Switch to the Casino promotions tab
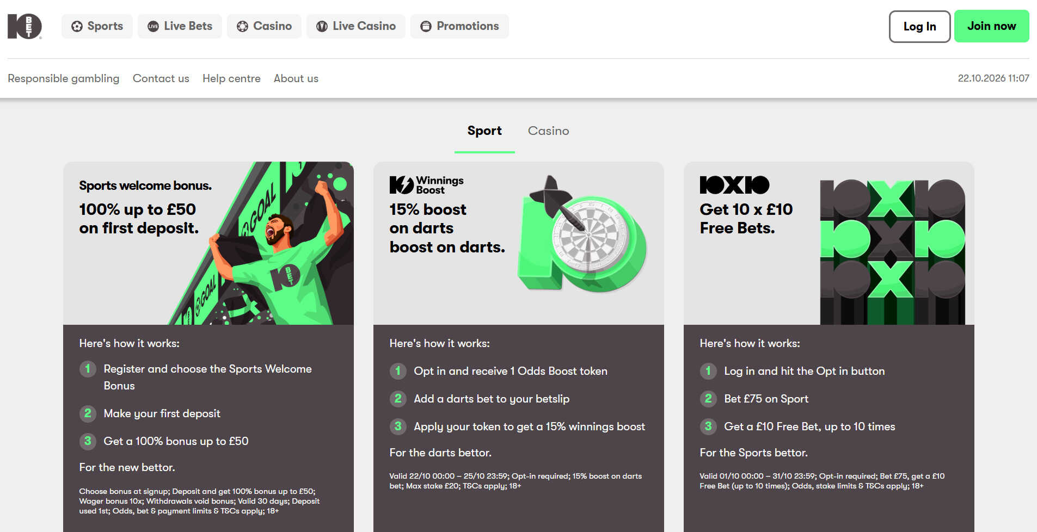Image resolution: width=1037 pixels, height=532 pixels. pyautogui.click(x=548, y=131)
